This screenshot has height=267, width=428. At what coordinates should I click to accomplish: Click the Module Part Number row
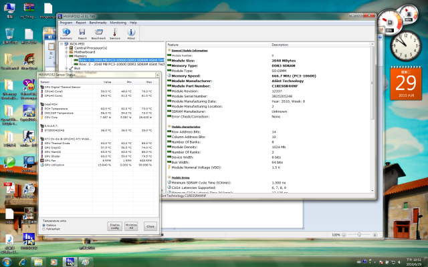click(x=268, y=86)
